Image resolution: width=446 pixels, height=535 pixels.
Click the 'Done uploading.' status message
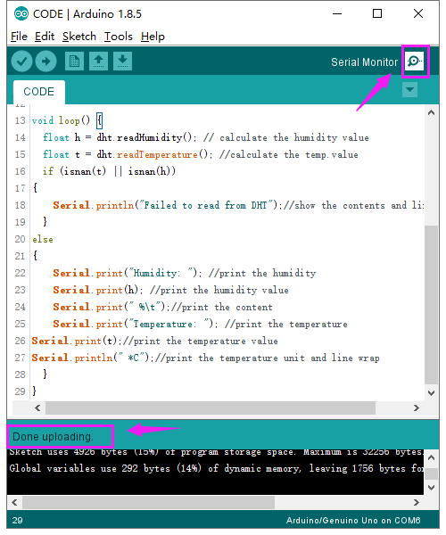pyautogui.click(x=53, y=437)
